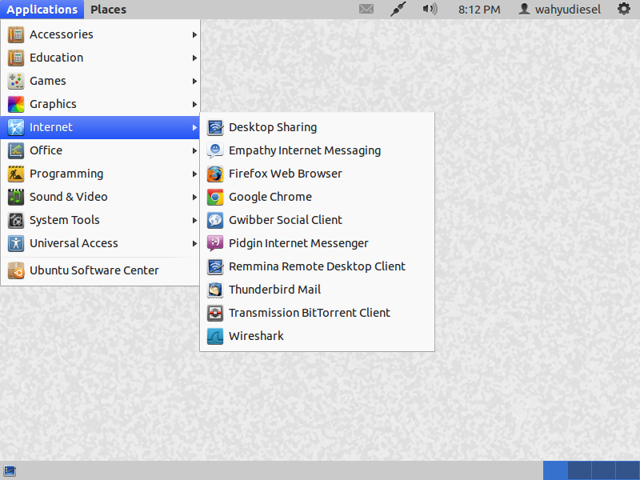Click the Transmission icon
The width and height of the screenshot is (640, 480).
[x=215, y=313]
